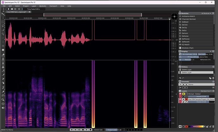This screenshot has height=132, width=218.
Task: Open the Inferno colormap dropdown arrow
Action: [x=204, y=126]
